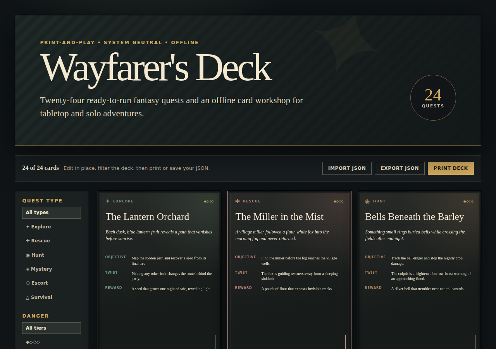496x349 pixels.
Task: Click danger diamonds on Bells Beneath the Barley
Action: (468, 201)
